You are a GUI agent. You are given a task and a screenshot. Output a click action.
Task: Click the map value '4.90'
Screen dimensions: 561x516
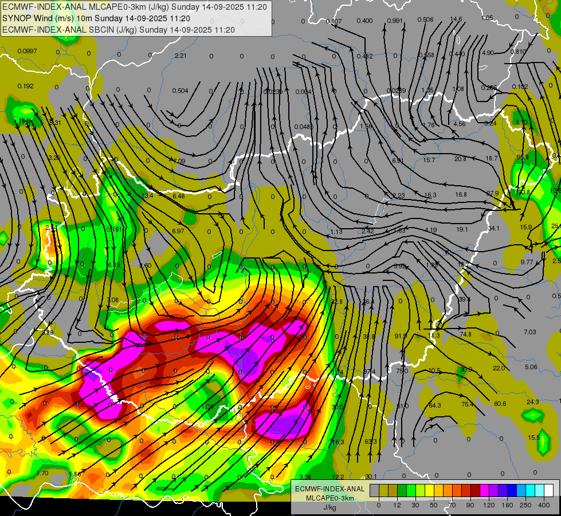488,53
